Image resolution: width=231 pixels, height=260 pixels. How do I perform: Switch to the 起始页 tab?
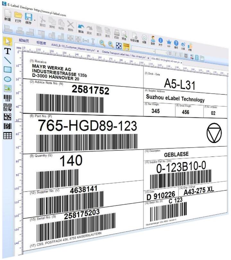24,40
